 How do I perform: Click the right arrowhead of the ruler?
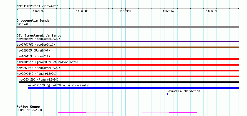[x=238, y=9]
